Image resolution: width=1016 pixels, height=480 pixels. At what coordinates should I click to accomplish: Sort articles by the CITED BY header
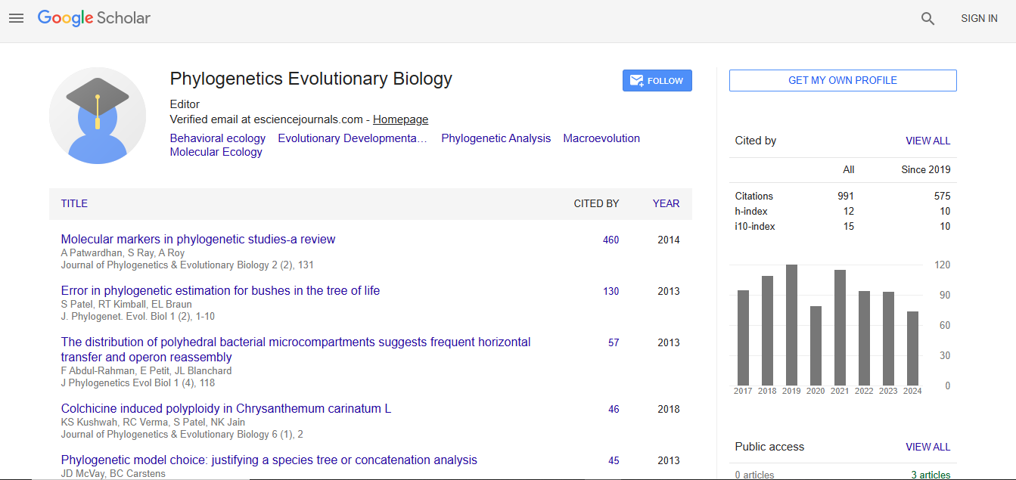click(x=596, y=203)
